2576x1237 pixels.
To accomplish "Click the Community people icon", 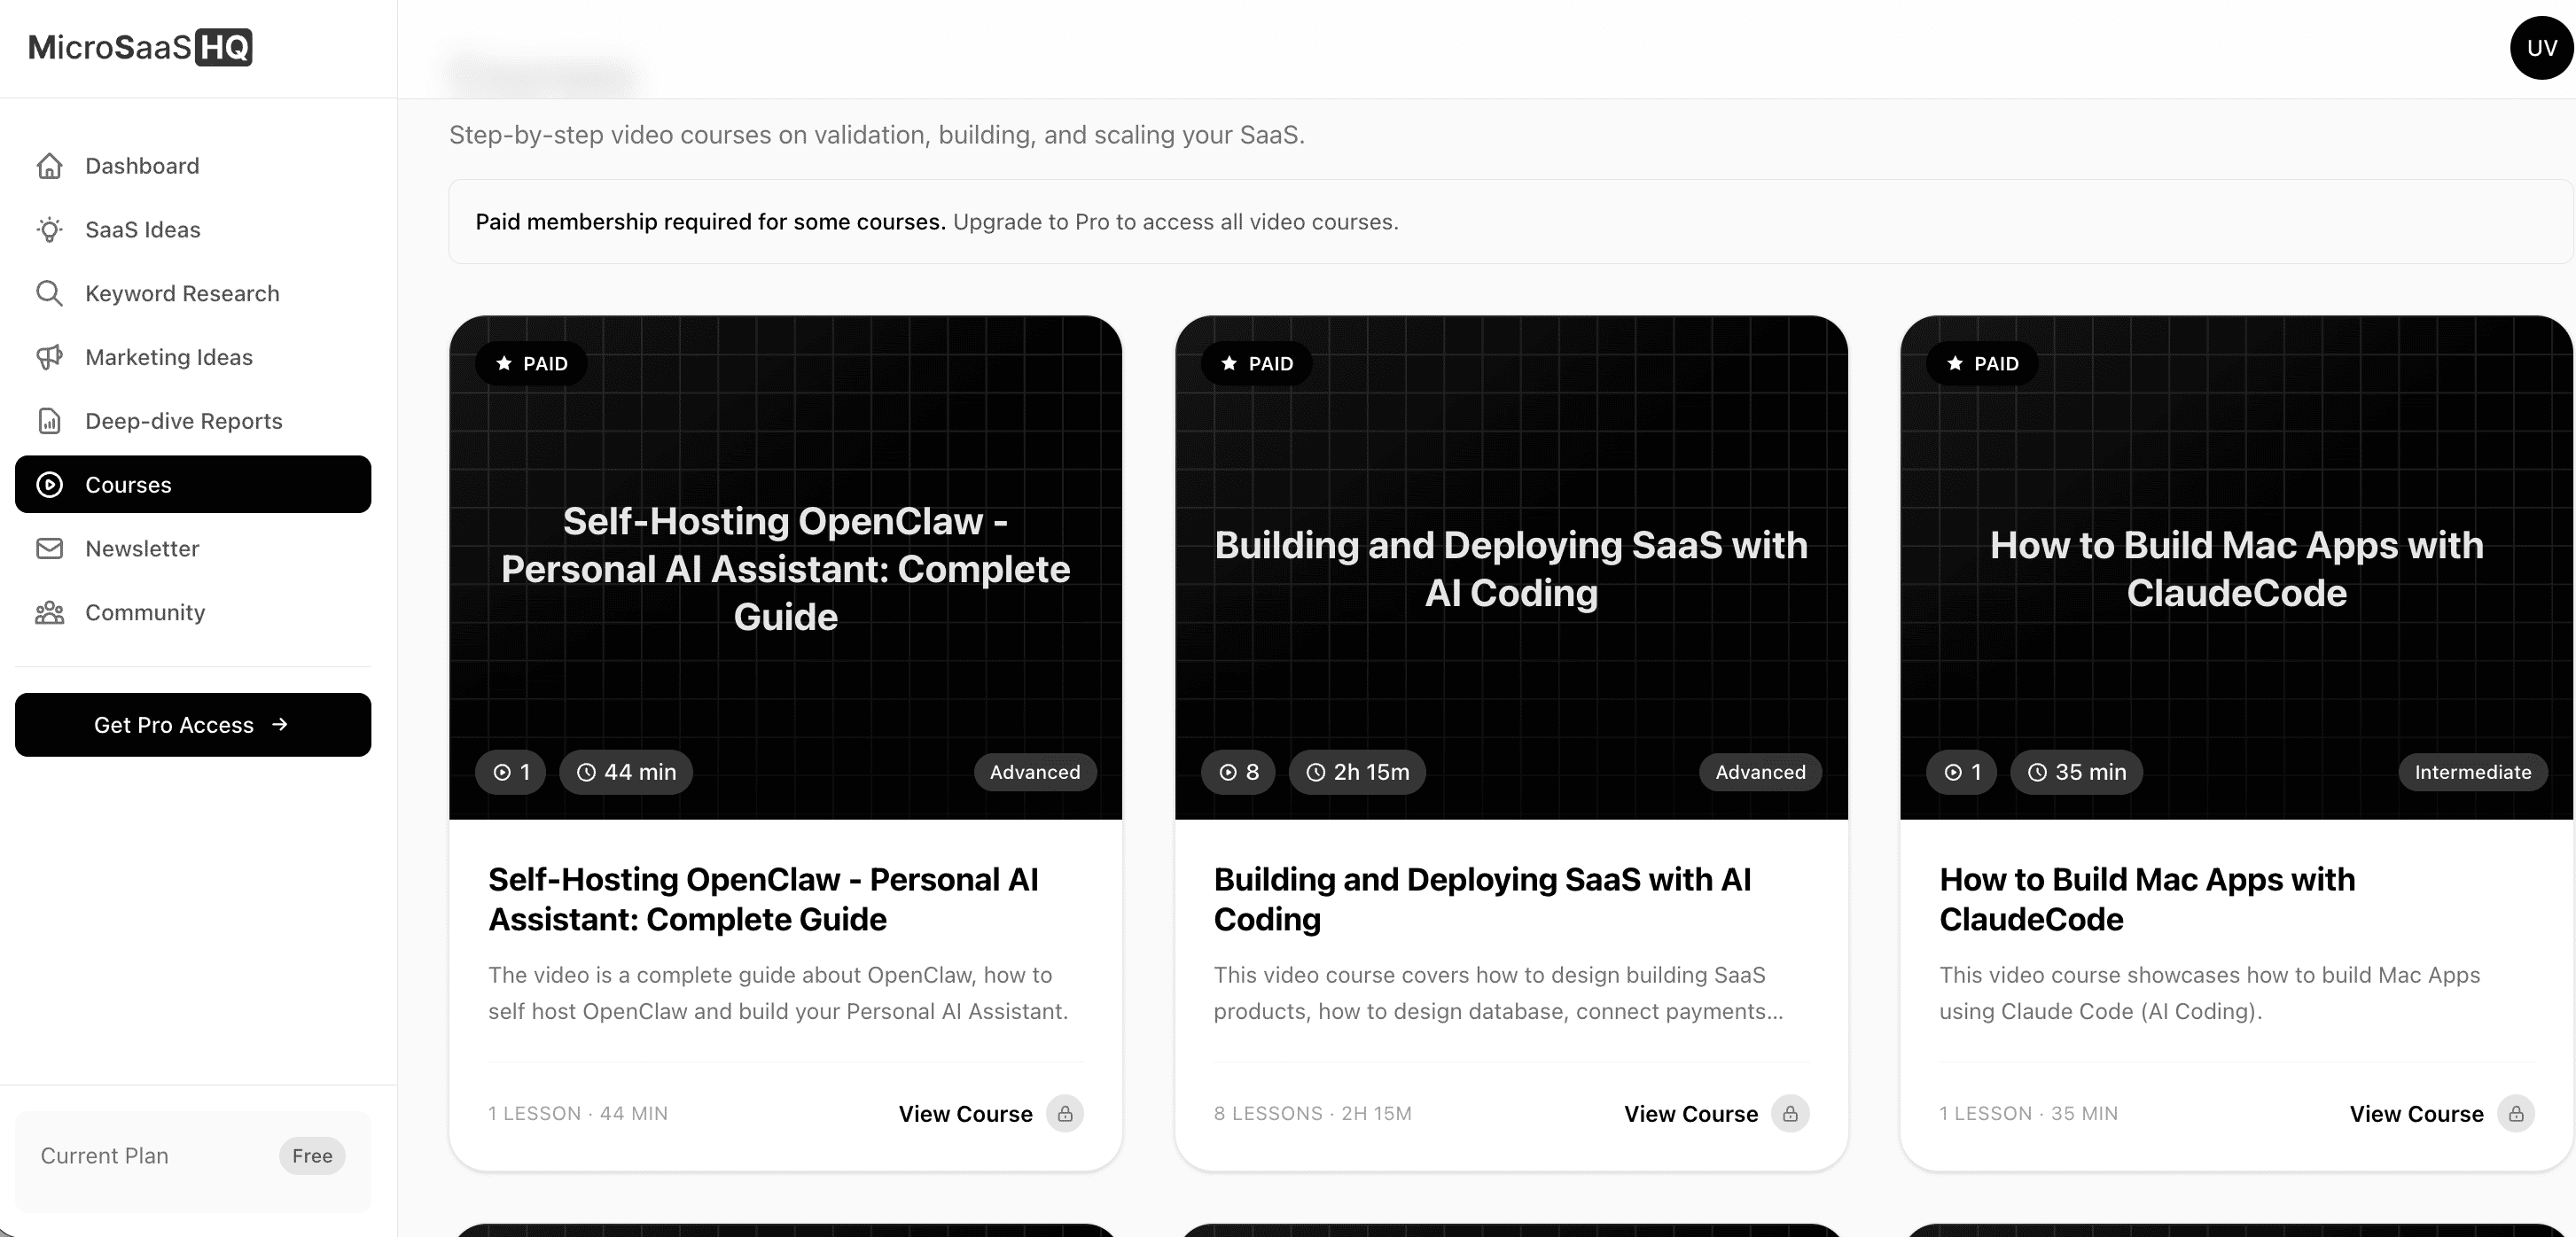I will 49,612.
